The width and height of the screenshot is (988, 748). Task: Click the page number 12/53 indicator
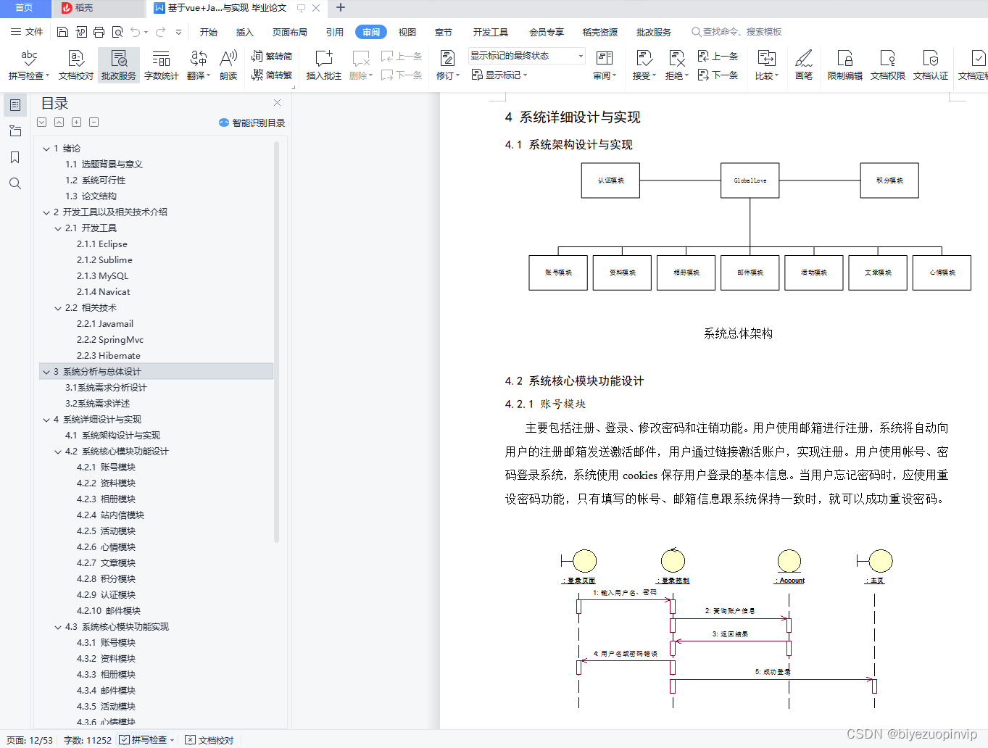(x=30, y=740)
